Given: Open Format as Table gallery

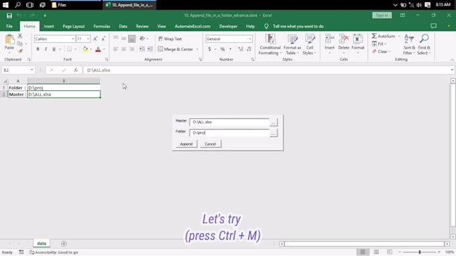Looking at the screenshot, I should point(292,44).
